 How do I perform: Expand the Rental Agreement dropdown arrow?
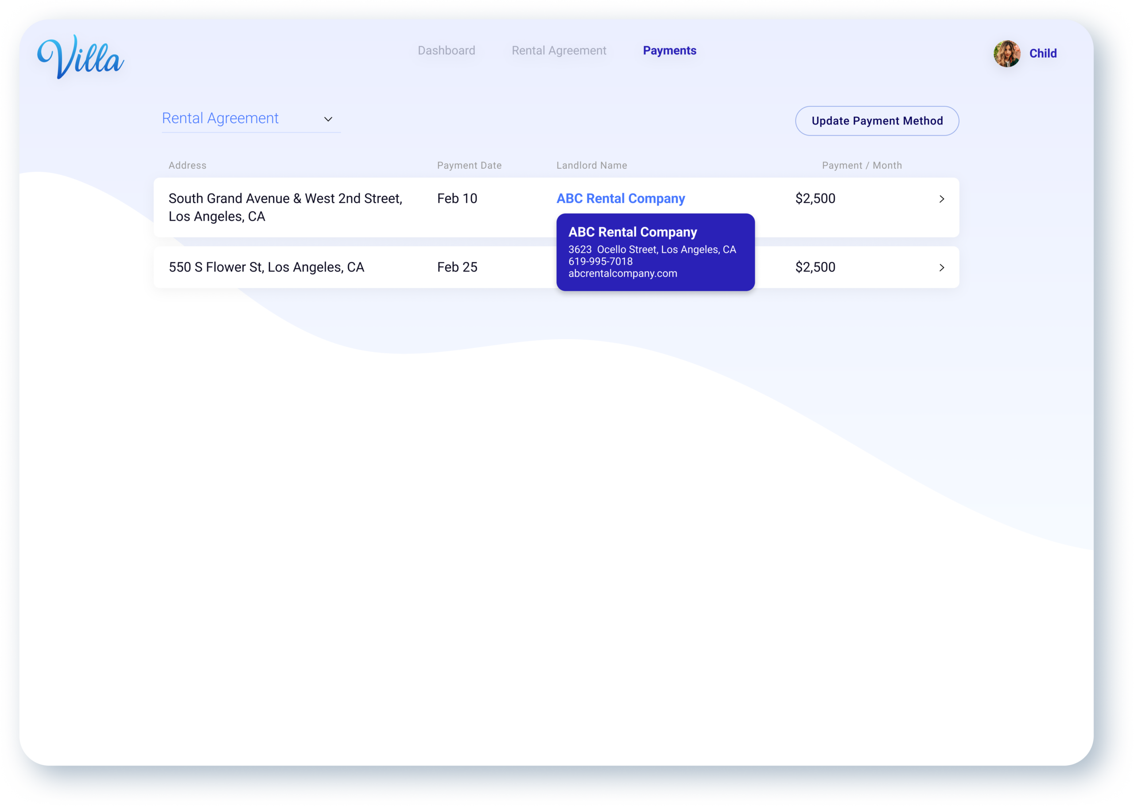tap(328, 119)
